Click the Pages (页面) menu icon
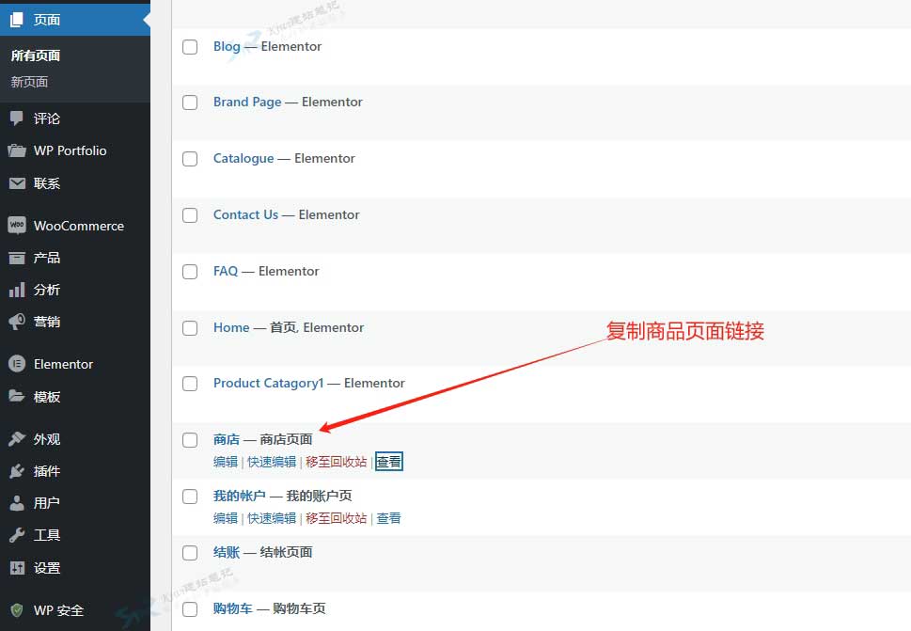911x631 pixels. tap(16, 20)
